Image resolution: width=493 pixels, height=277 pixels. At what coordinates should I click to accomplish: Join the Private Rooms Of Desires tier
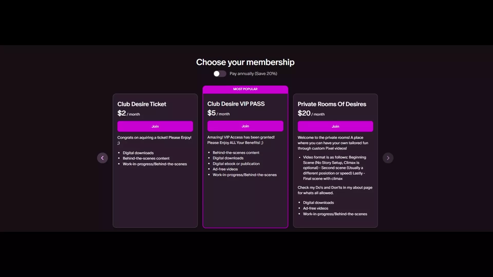click(x=335, y=126)
